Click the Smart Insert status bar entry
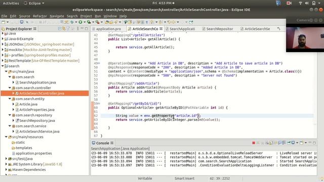 pyautogui.click(x=184, y=178)
